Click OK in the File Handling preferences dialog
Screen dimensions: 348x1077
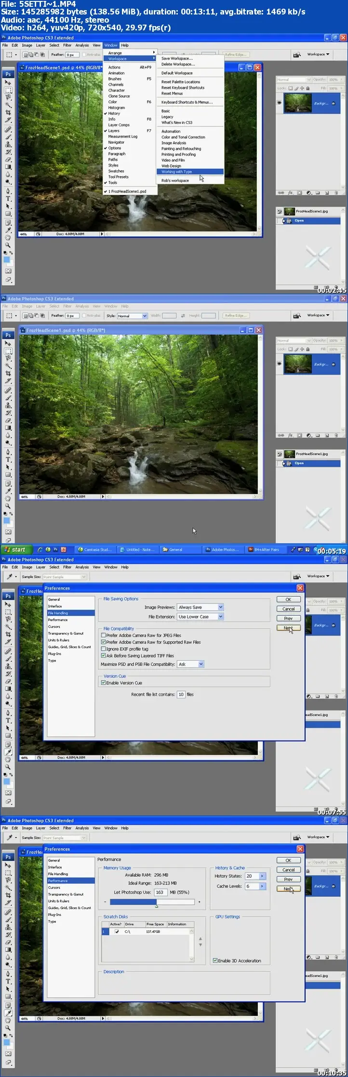click(288, 600)
